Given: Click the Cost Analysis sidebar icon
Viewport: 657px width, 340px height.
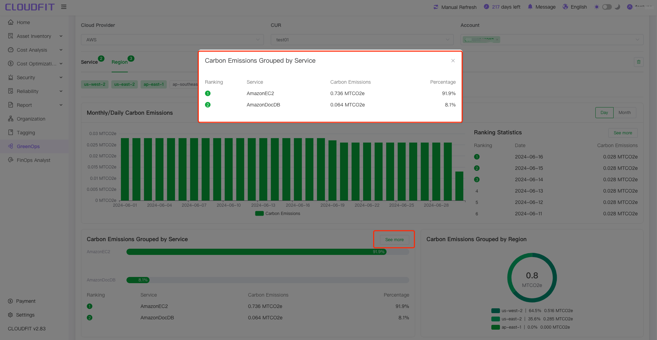Looking at the screenshot, I should click(11, 50).
